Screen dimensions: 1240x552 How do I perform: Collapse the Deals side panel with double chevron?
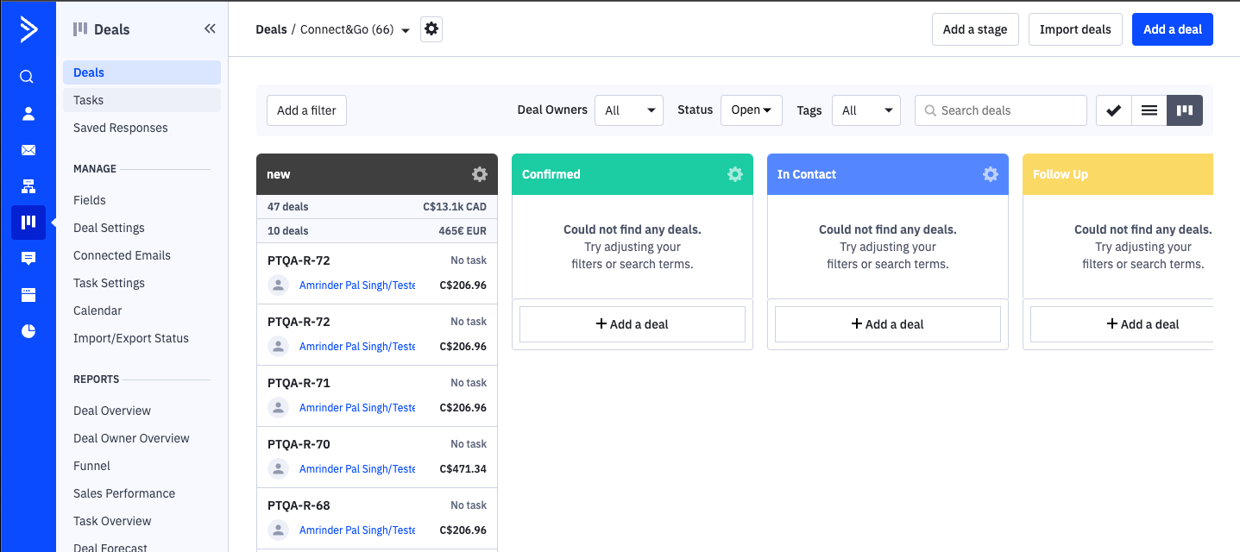click(x=210, y=29)
